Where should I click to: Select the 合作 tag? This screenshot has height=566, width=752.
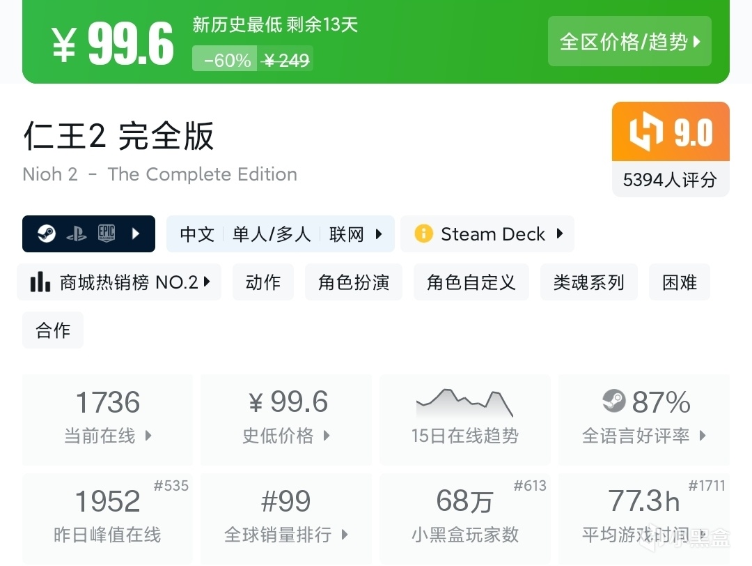click(53, 330)
